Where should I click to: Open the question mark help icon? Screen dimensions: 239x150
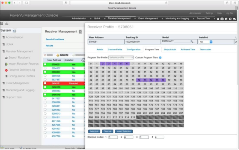click(x=230, y=19)
